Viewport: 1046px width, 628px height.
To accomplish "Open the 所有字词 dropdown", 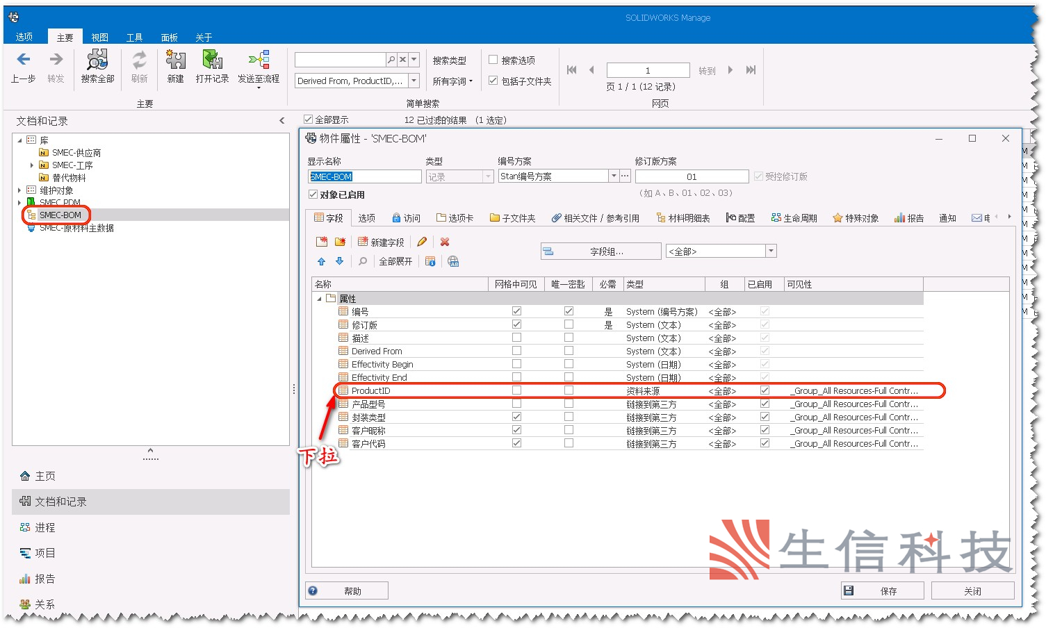I will point(452,81).
